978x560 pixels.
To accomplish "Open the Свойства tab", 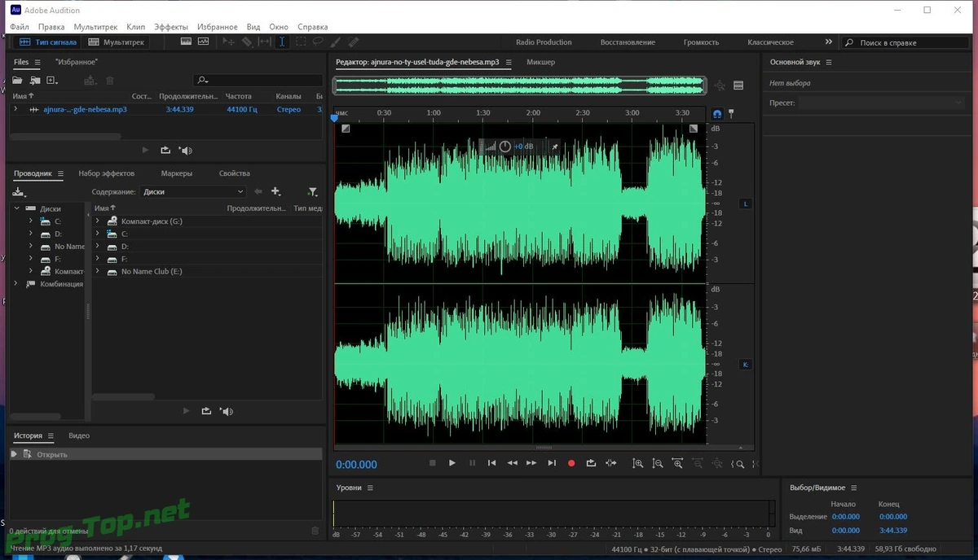I will tap(235, 173).
